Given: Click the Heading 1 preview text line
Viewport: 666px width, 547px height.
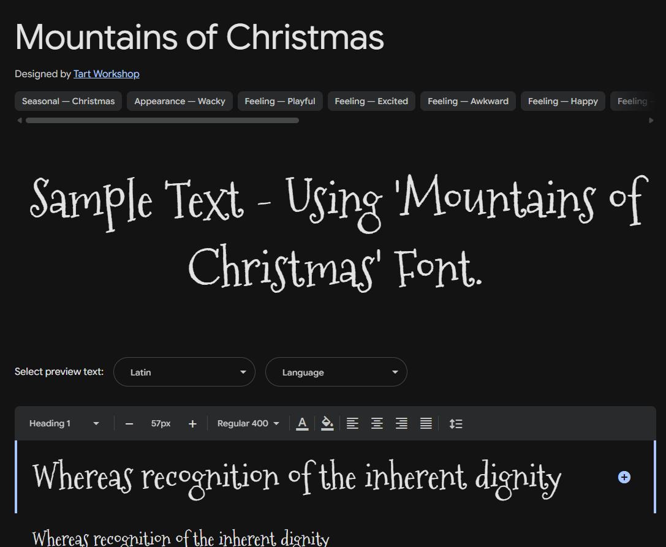Looking at the screenshot, I should (297, 479).
